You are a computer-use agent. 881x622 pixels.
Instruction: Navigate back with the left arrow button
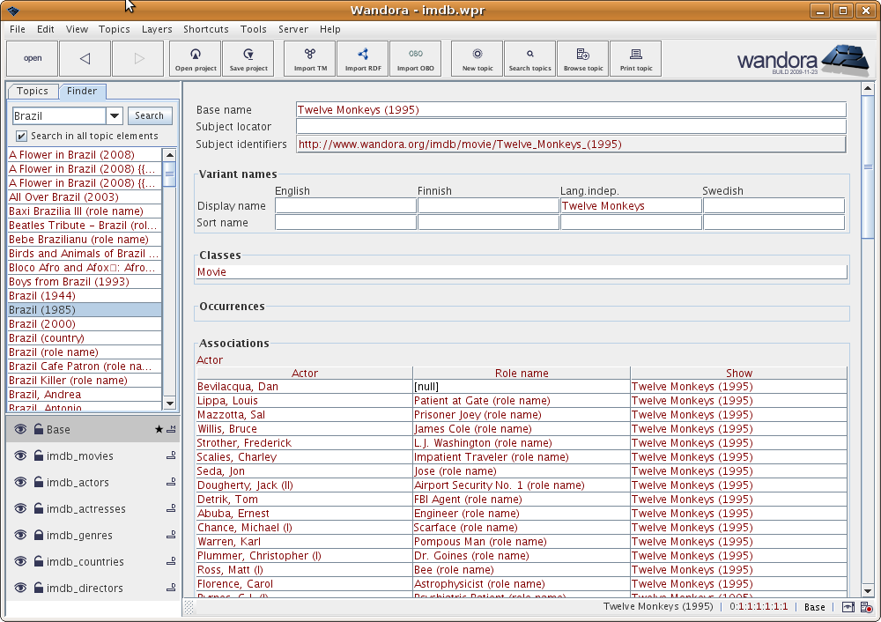85,59
